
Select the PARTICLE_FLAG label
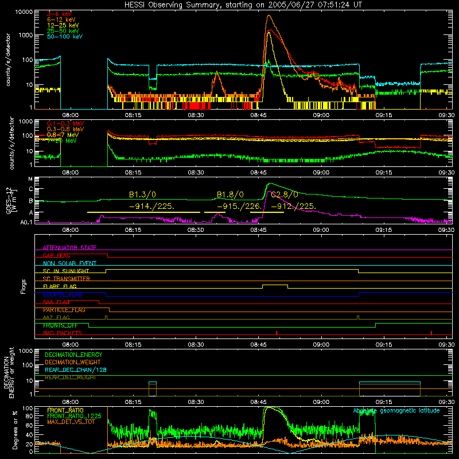point(64,310)
